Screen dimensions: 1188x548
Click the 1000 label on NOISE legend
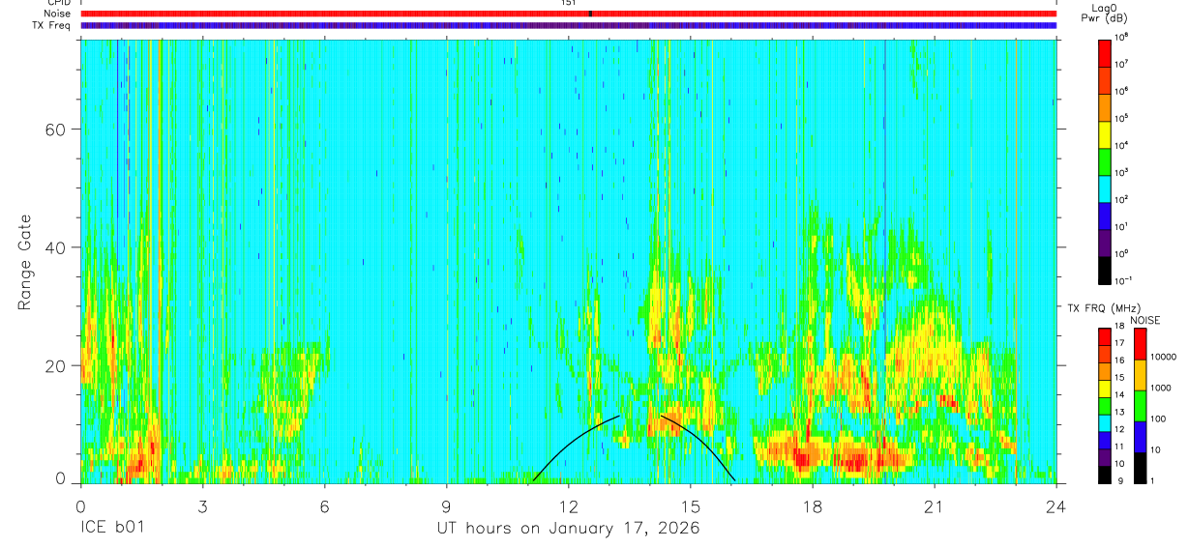[1163, 389]
